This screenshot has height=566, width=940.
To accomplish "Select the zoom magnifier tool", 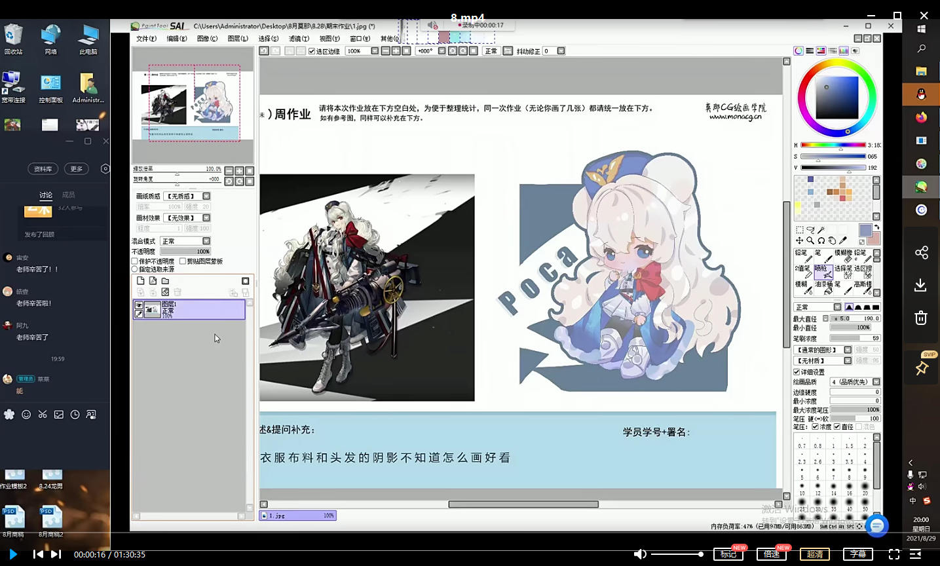I will pyautogui.click(x=810, y=240).
